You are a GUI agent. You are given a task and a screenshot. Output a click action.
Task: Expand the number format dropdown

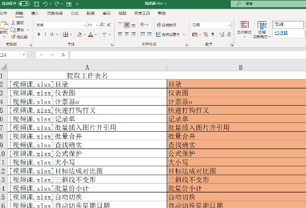click(x=230, y=25)
